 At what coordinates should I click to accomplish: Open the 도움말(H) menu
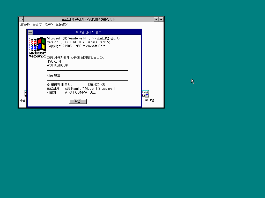coord(62,24)
